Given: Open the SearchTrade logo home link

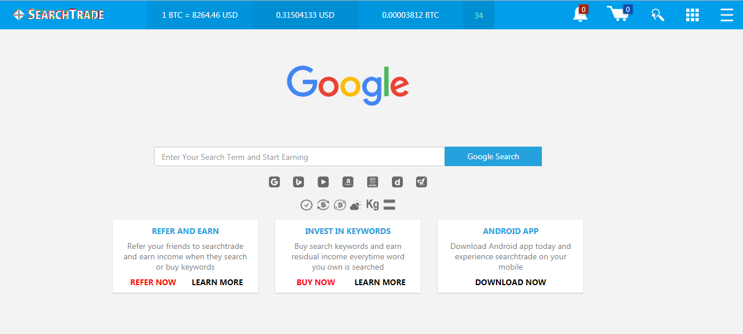Looking at the screenshot, I should coord(59,14).
